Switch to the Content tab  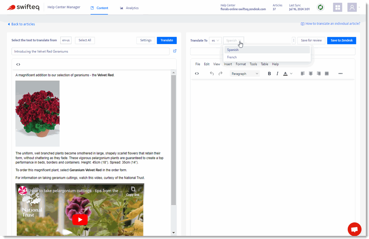99,8
